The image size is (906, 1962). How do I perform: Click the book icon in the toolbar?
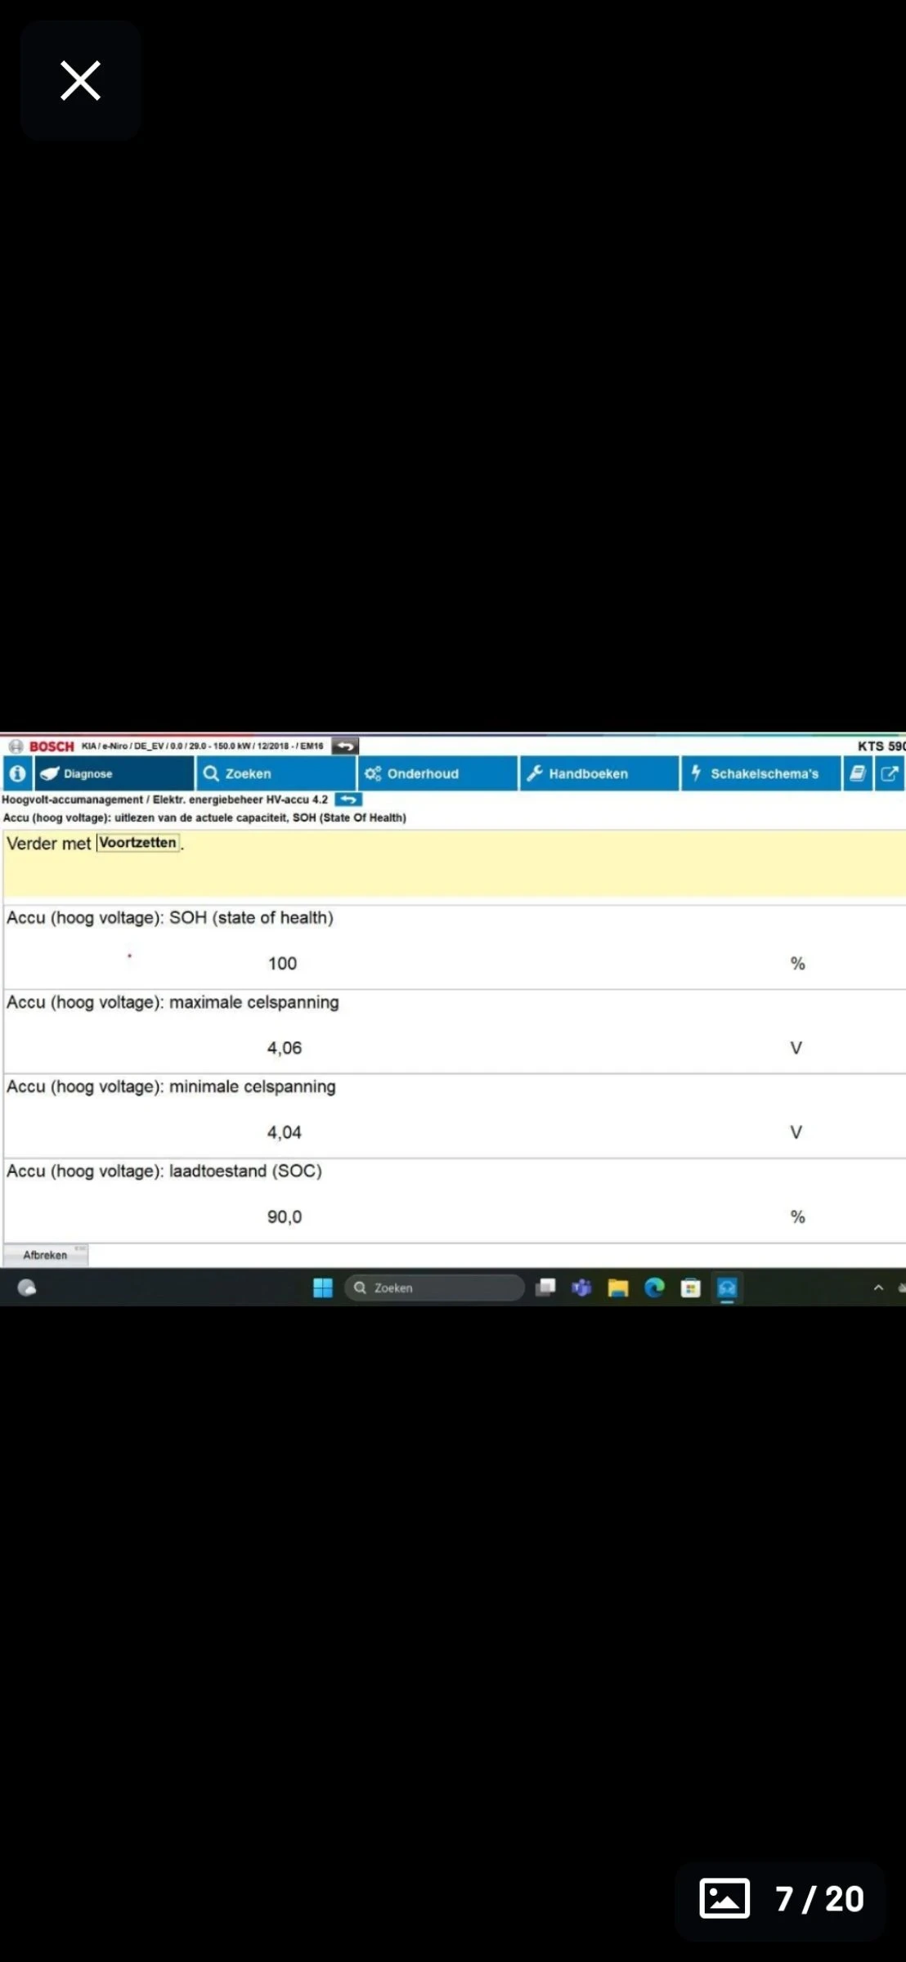857,773
